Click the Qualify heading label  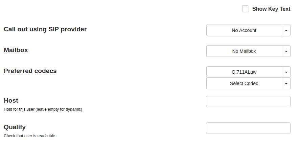[x=15, y=127]
